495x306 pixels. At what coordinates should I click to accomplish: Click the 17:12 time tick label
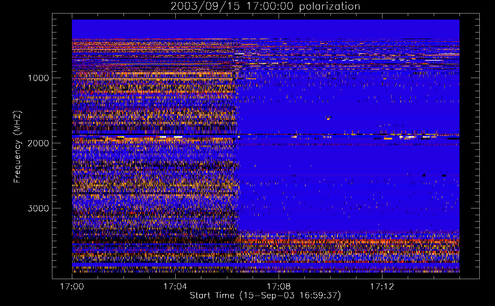[x=382, y=287]
